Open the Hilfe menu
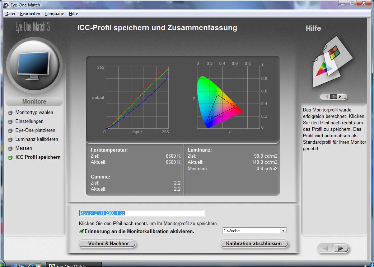 click(74, 14)
